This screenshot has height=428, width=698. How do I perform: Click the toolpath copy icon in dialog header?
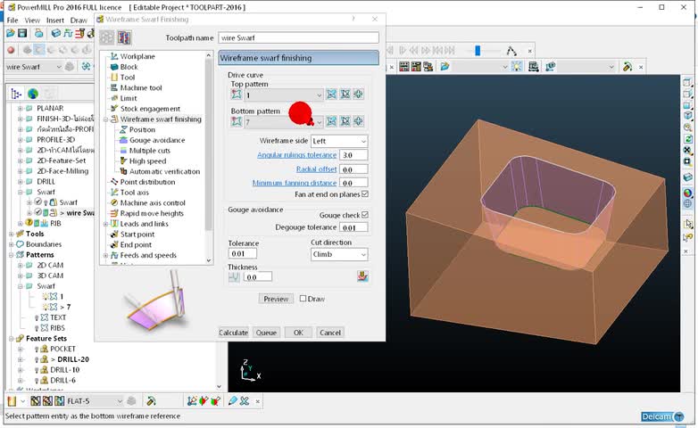pos(124,37)
